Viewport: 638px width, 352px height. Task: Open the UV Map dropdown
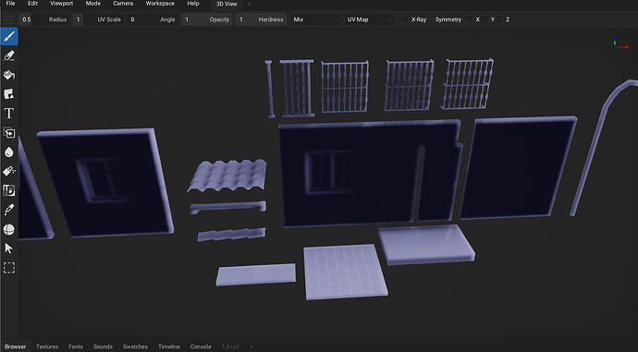pyautogui.click(x=370, y=19)
